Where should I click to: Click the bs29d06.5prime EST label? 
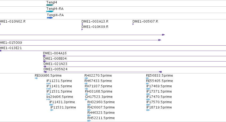pyautogui.click(x=60, y=97)
